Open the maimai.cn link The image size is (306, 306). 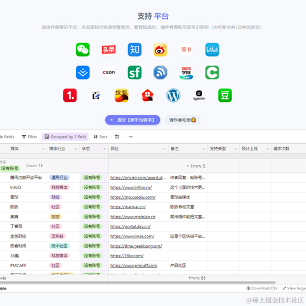(x=128, y=207)
